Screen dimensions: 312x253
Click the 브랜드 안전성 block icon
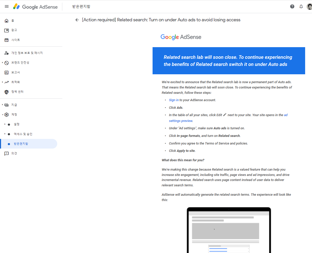[7, 63]
